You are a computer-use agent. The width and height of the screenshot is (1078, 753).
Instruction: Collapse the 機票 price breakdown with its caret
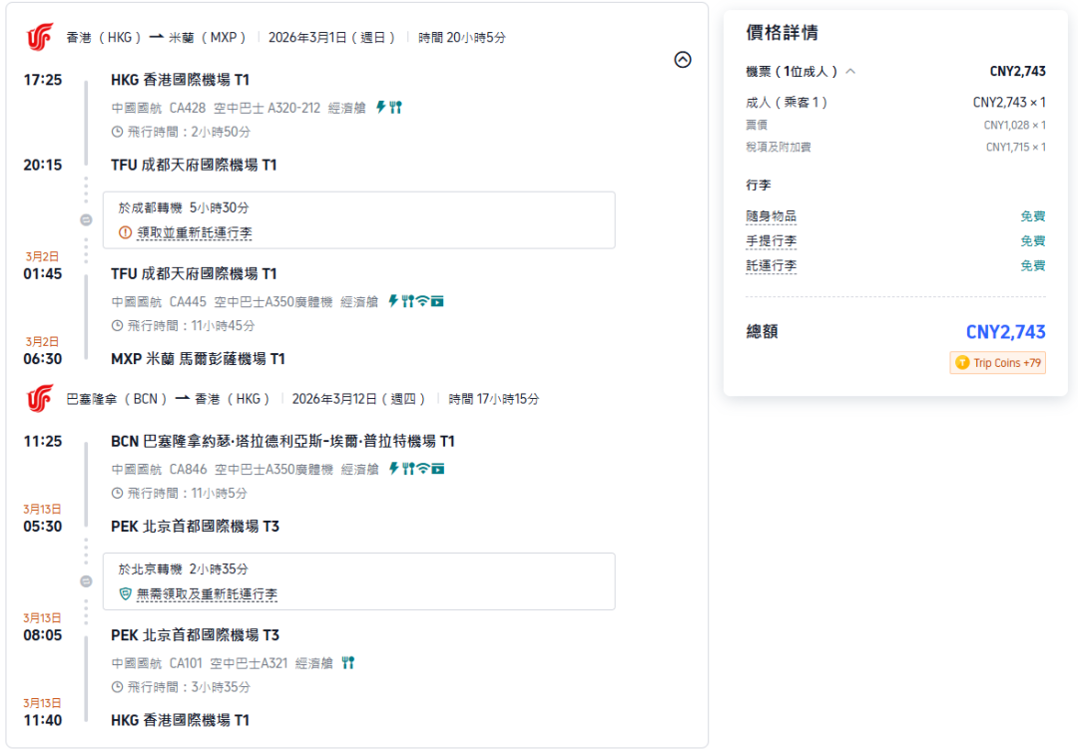pos(849,71)
